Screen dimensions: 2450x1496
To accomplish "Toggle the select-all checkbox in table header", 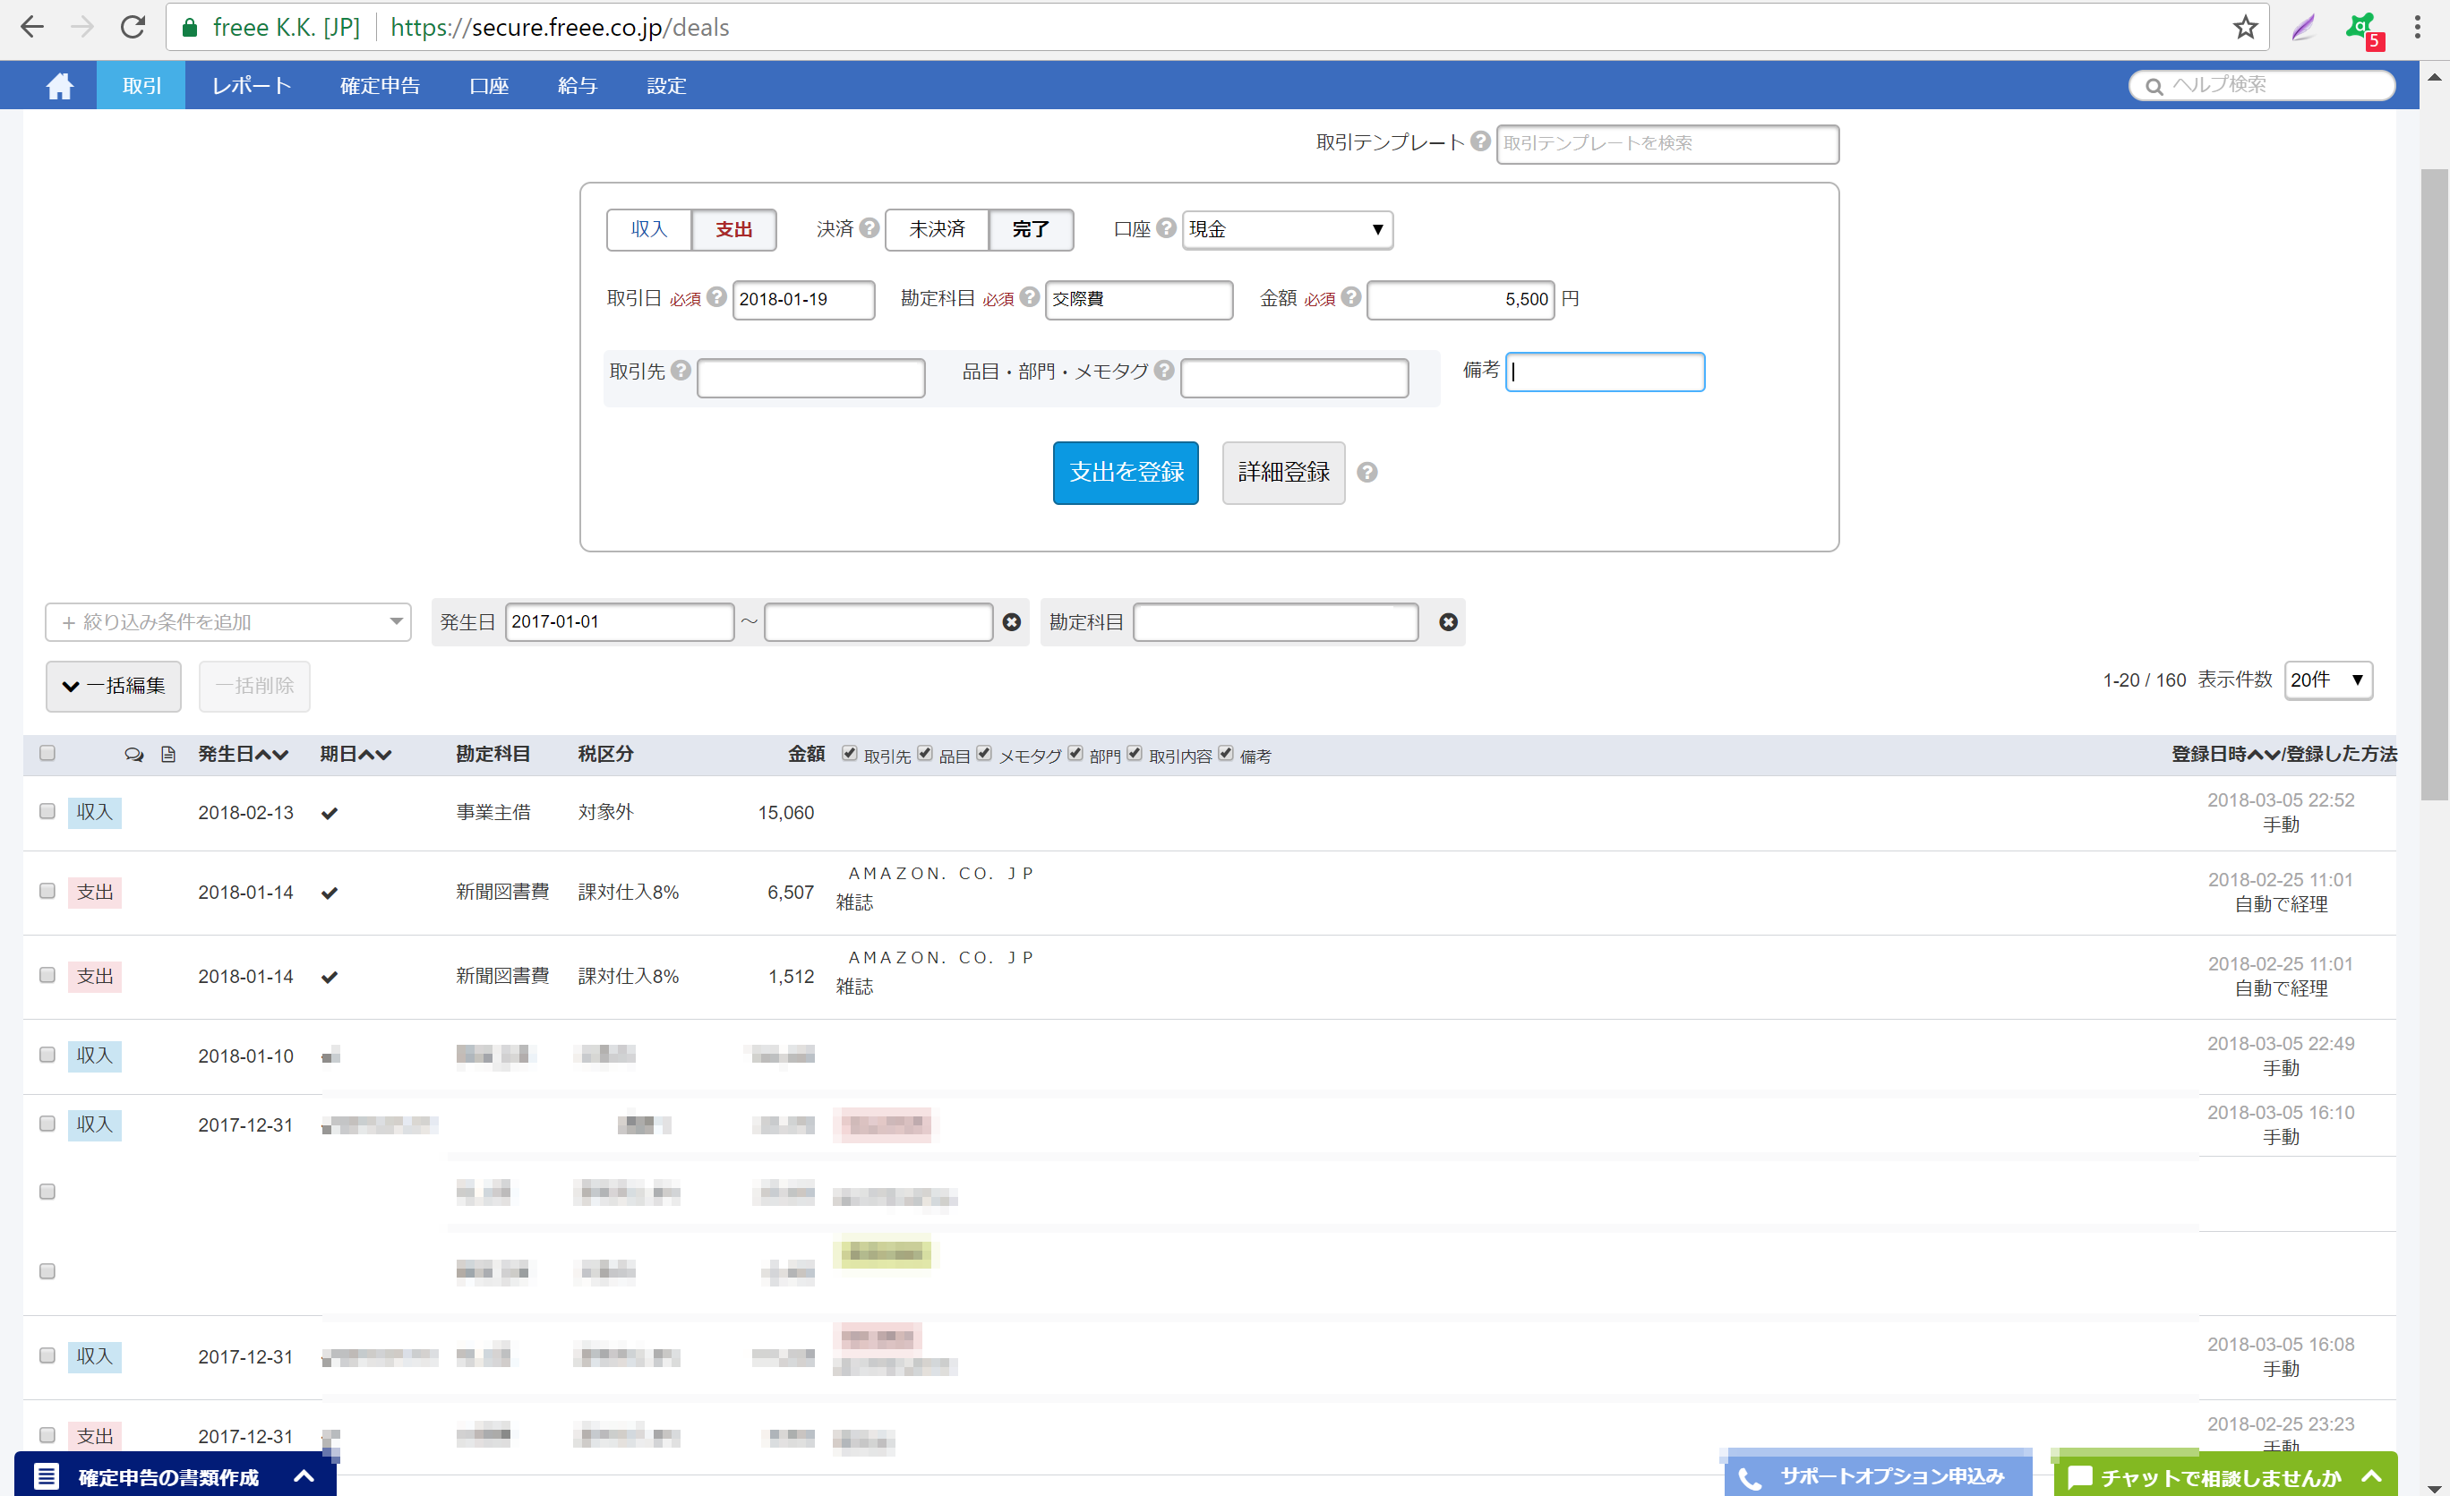I will coord(47,754).
